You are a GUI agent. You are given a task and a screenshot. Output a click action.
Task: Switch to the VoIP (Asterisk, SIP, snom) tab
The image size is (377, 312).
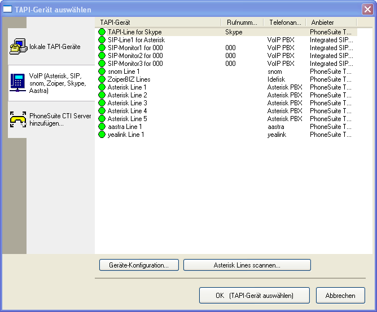55,83
